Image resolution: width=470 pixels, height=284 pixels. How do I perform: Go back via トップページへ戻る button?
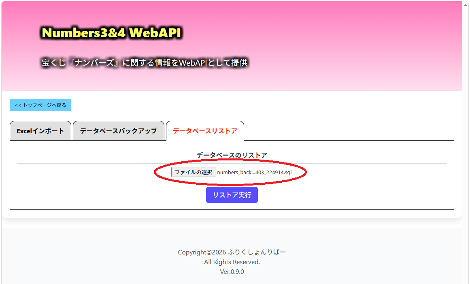(x=40, y=105)
